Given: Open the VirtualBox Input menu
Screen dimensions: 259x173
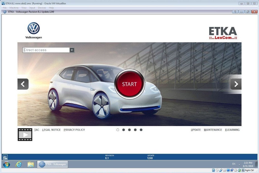Looking at the screenshot, I should (x=32, y=8).
